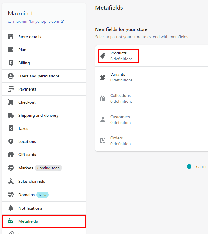
Task: Click the Store details shop icon
Action: pyautogui.click(x=11, y=37)
